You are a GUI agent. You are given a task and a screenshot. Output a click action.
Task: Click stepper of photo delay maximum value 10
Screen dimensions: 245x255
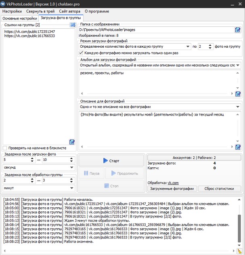[x=71, y=160]
